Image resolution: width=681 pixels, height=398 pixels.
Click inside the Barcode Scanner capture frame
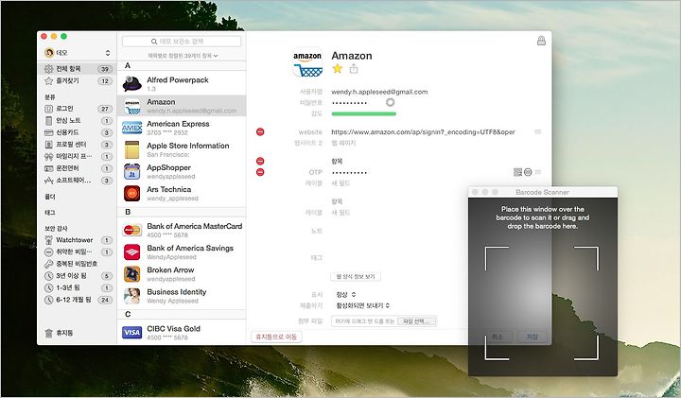click(x=542, y=303)
